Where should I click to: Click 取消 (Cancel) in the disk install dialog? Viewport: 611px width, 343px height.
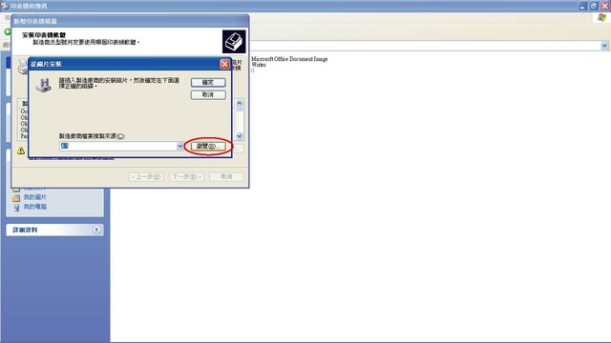pos(208,95)
